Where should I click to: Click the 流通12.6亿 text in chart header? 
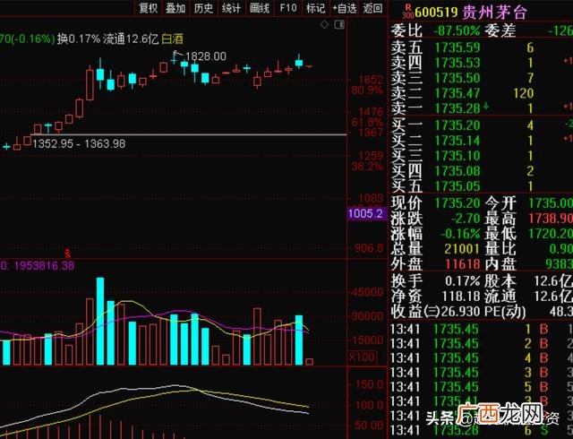(131, 39)
